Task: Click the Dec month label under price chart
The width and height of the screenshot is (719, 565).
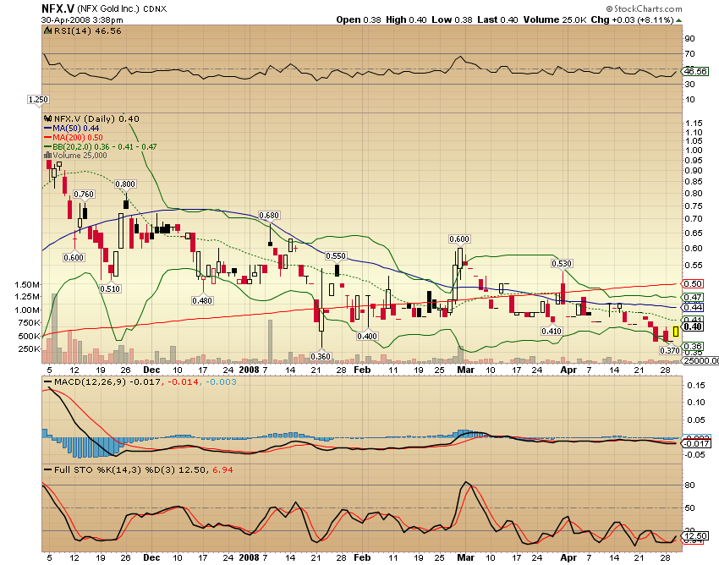Action: [151, 370]
